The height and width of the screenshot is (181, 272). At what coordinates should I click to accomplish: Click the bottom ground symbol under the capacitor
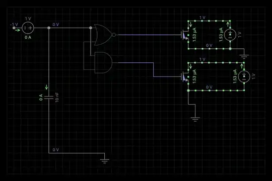tap(104, 161)
